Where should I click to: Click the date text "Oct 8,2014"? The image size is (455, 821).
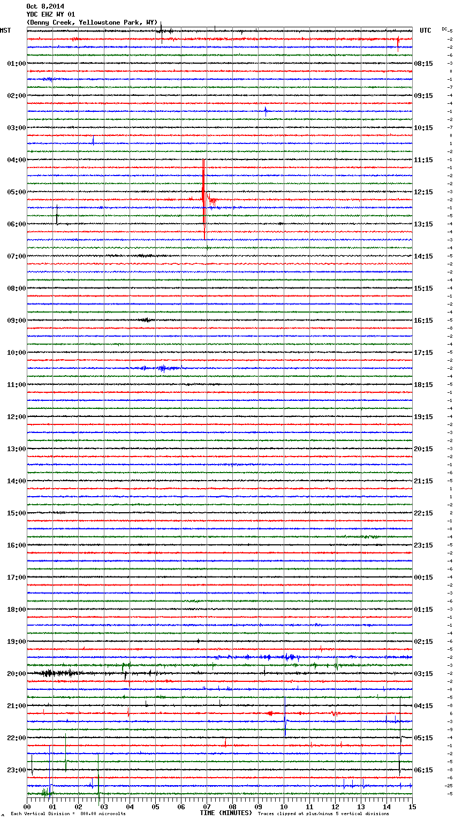click(x=45, y=6)
